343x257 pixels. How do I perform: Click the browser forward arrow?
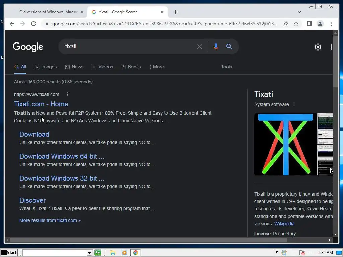(23, 24)
